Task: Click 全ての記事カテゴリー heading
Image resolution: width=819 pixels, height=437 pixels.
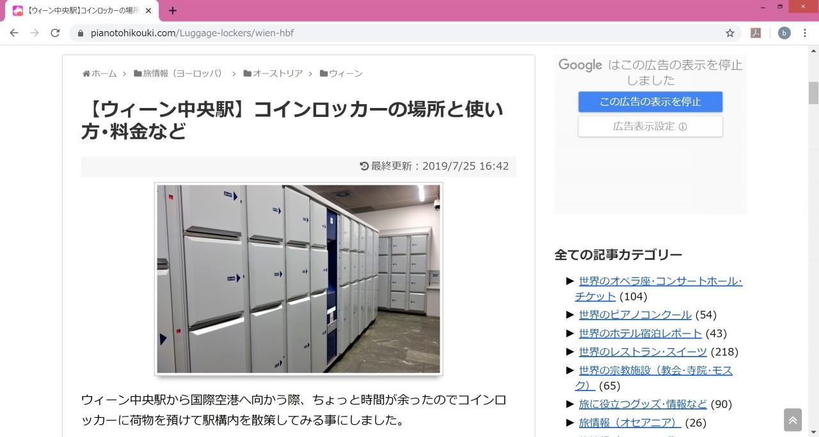Action: [618, 254]
